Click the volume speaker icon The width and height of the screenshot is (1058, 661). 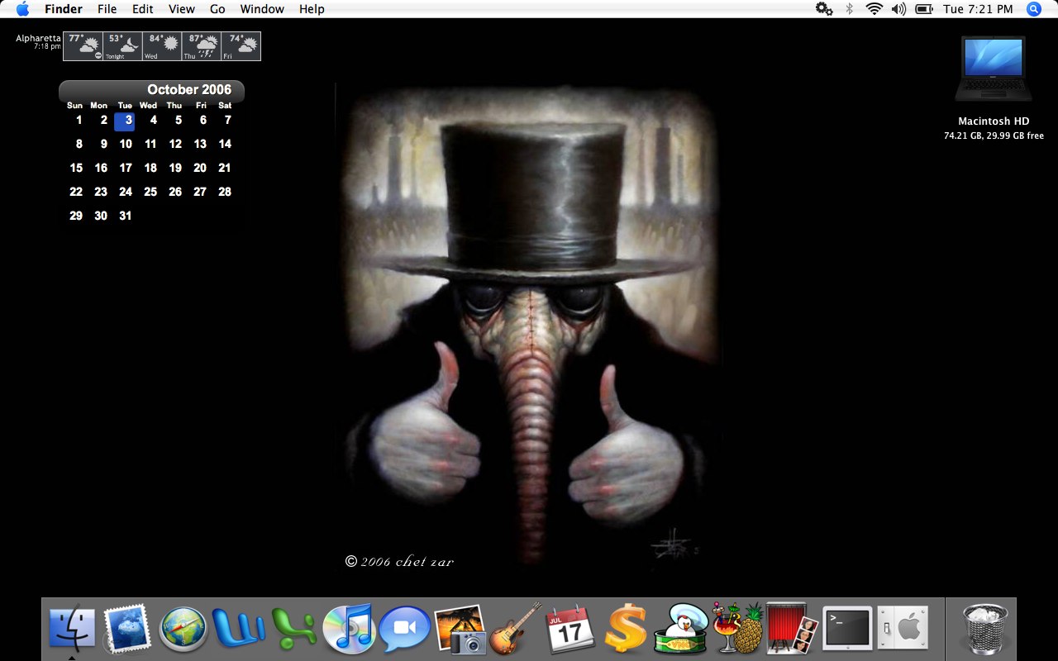pyautogui.click(x=899, y=9)
